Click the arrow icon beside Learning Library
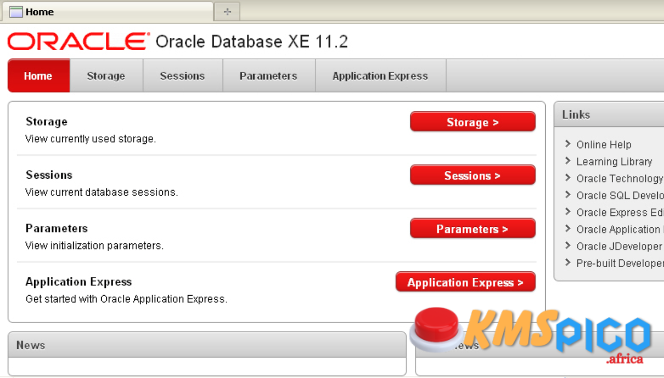Image resolution: width=664 pixels, height=378 pixels. tap(568, 161)
